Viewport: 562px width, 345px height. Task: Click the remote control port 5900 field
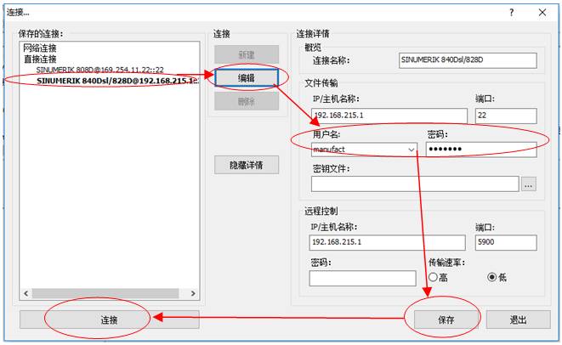pyautogui.click(x=506, y=242)
